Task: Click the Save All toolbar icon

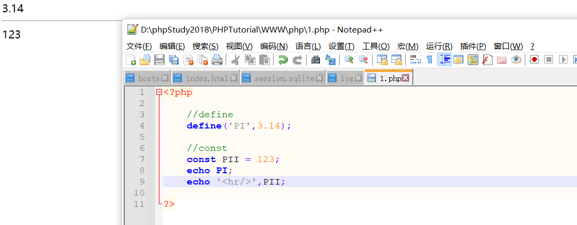Action: (x=174, y=60)
